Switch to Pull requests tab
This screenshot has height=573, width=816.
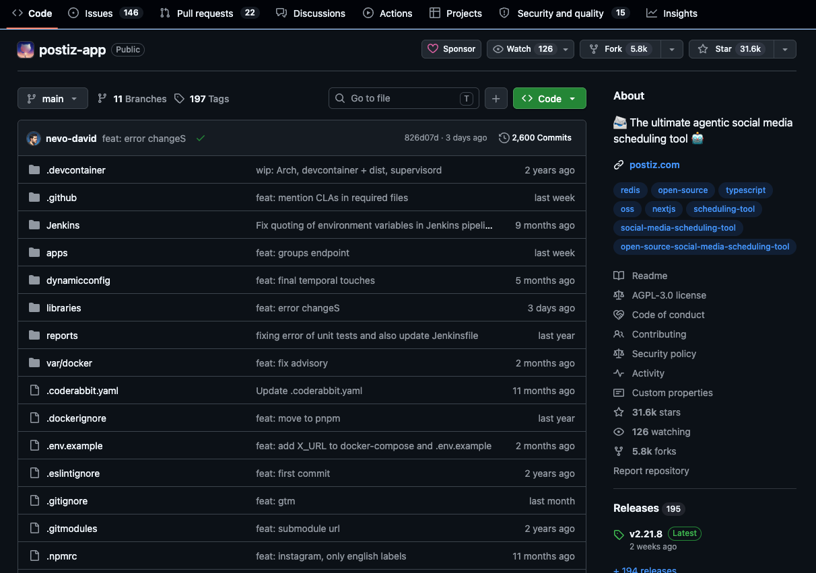coord(209,13)
